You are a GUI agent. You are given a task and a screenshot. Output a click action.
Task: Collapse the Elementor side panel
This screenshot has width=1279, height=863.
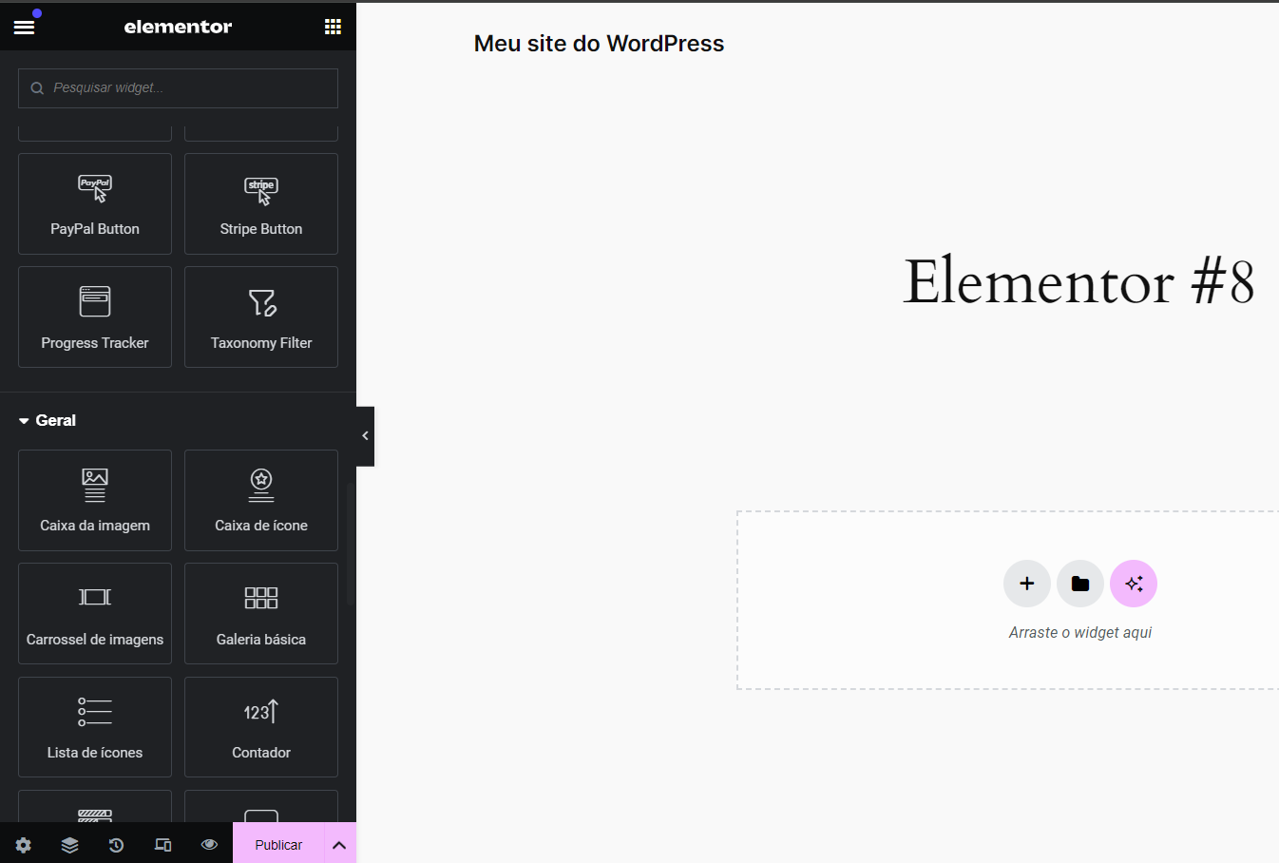(x=365, y=436)
